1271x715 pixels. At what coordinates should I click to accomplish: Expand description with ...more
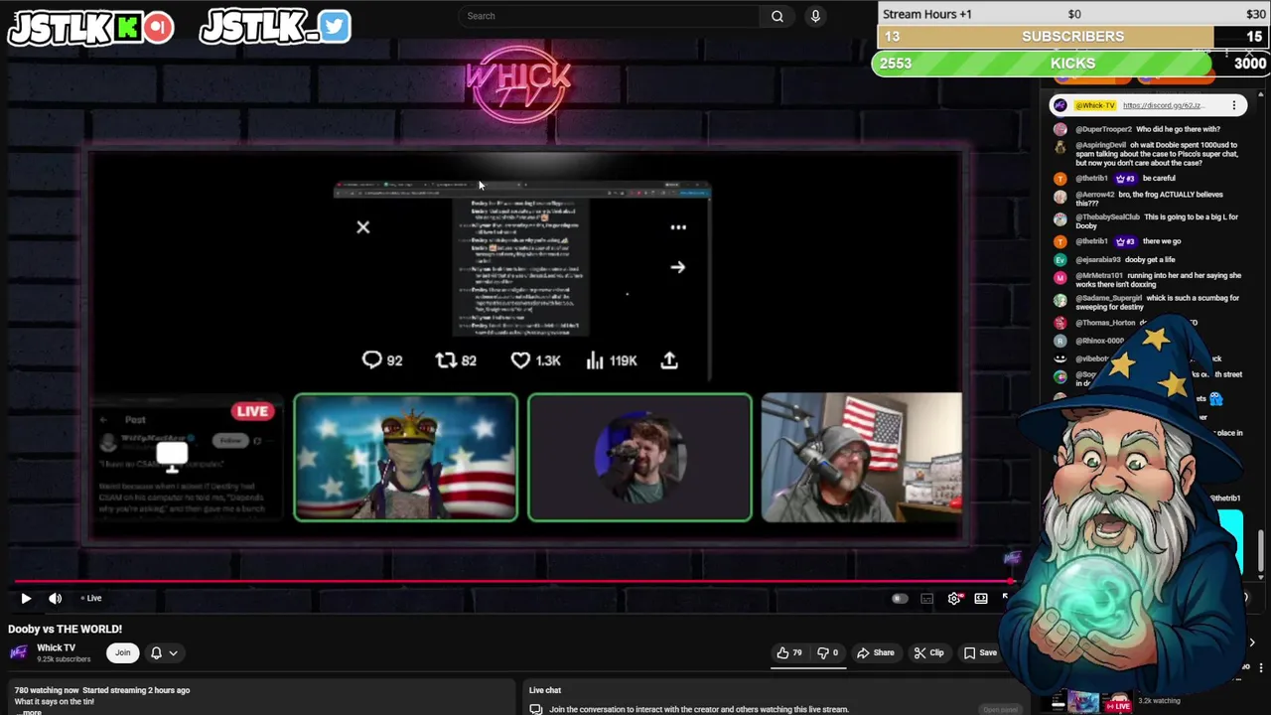29,712
